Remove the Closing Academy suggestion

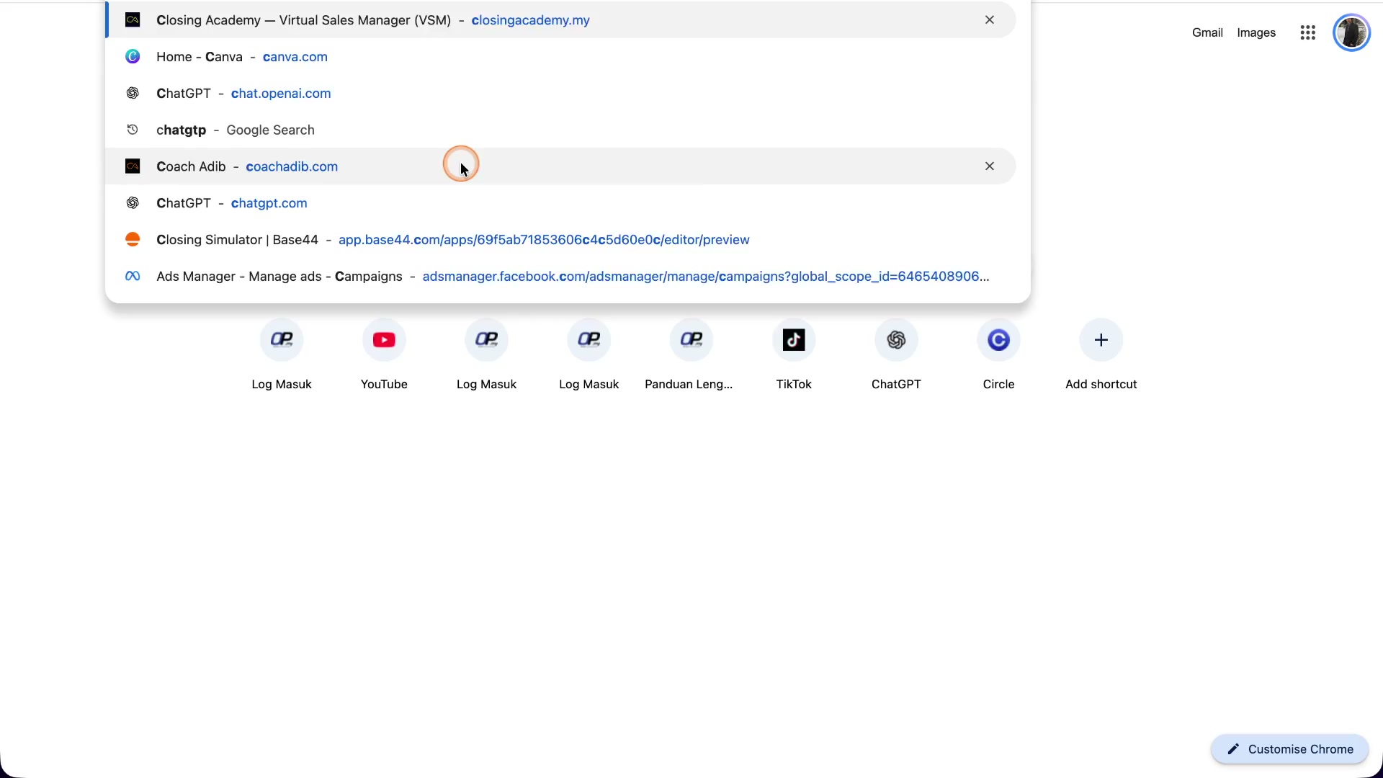[x=990, y=20]
